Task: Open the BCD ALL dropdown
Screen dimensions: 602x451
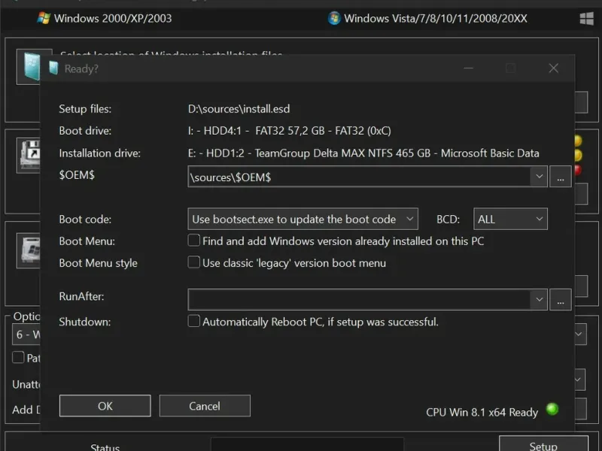Action: tap(510, 219)
